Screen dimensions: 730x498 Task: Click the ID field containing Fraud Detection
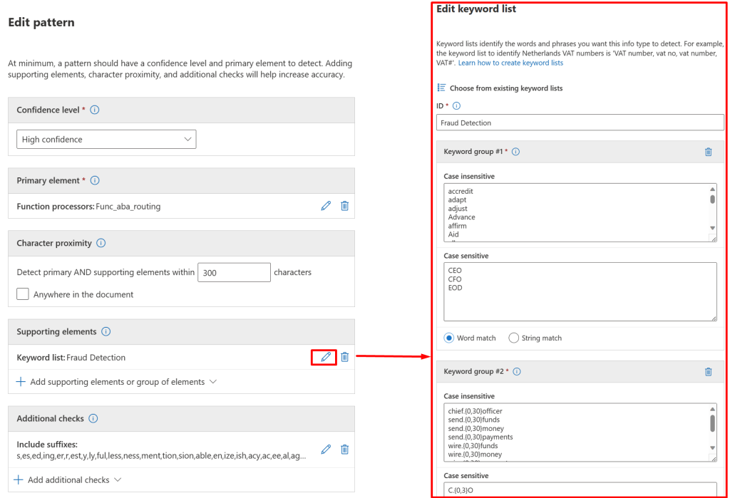pos(580,123)
